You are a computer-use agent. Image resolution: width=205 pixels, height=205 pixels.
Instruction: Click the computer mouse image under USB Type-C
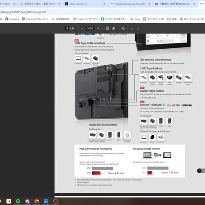(x=95, y=59)
